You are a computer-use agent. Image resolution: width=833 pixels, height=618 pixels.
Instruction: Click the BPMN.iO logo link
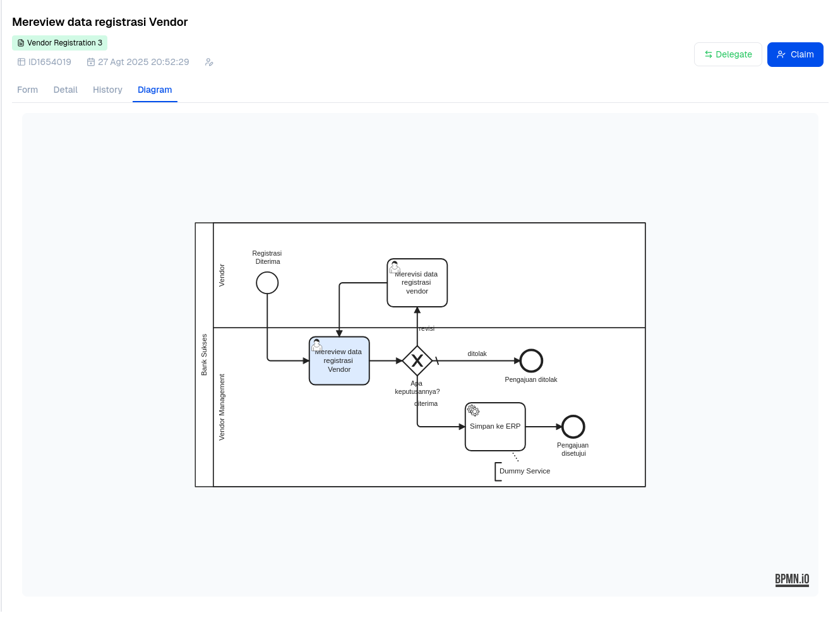792,579
